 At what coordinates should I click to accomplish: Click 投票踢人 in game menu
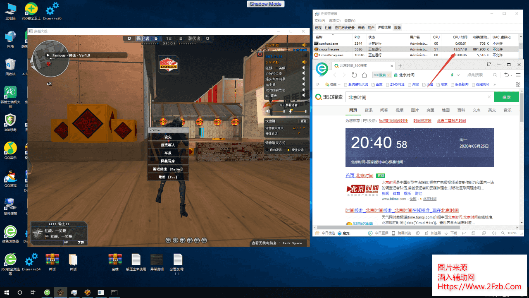[x=168, y=145]
